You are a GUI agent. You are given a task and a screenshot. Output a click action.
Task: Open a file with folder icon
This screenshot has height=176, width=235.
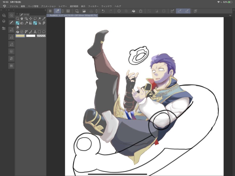(x=84, y=11)
